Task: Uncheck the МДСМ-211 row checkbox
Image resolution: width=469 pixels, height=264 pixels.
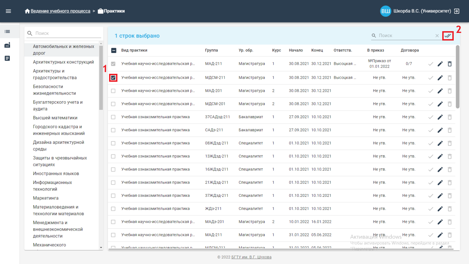Action: 113,78
